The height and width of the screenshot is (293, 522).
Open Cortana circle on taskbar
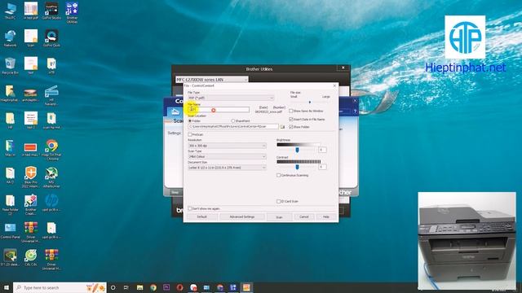[x=113, y=287]
